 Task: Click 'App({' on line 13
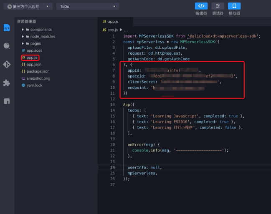click(129, 105)
